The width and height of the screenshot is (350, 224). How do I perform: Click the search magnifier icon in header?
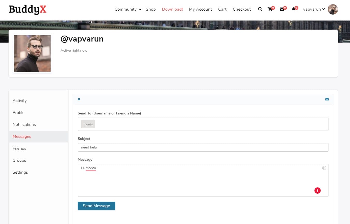point(260,9)
